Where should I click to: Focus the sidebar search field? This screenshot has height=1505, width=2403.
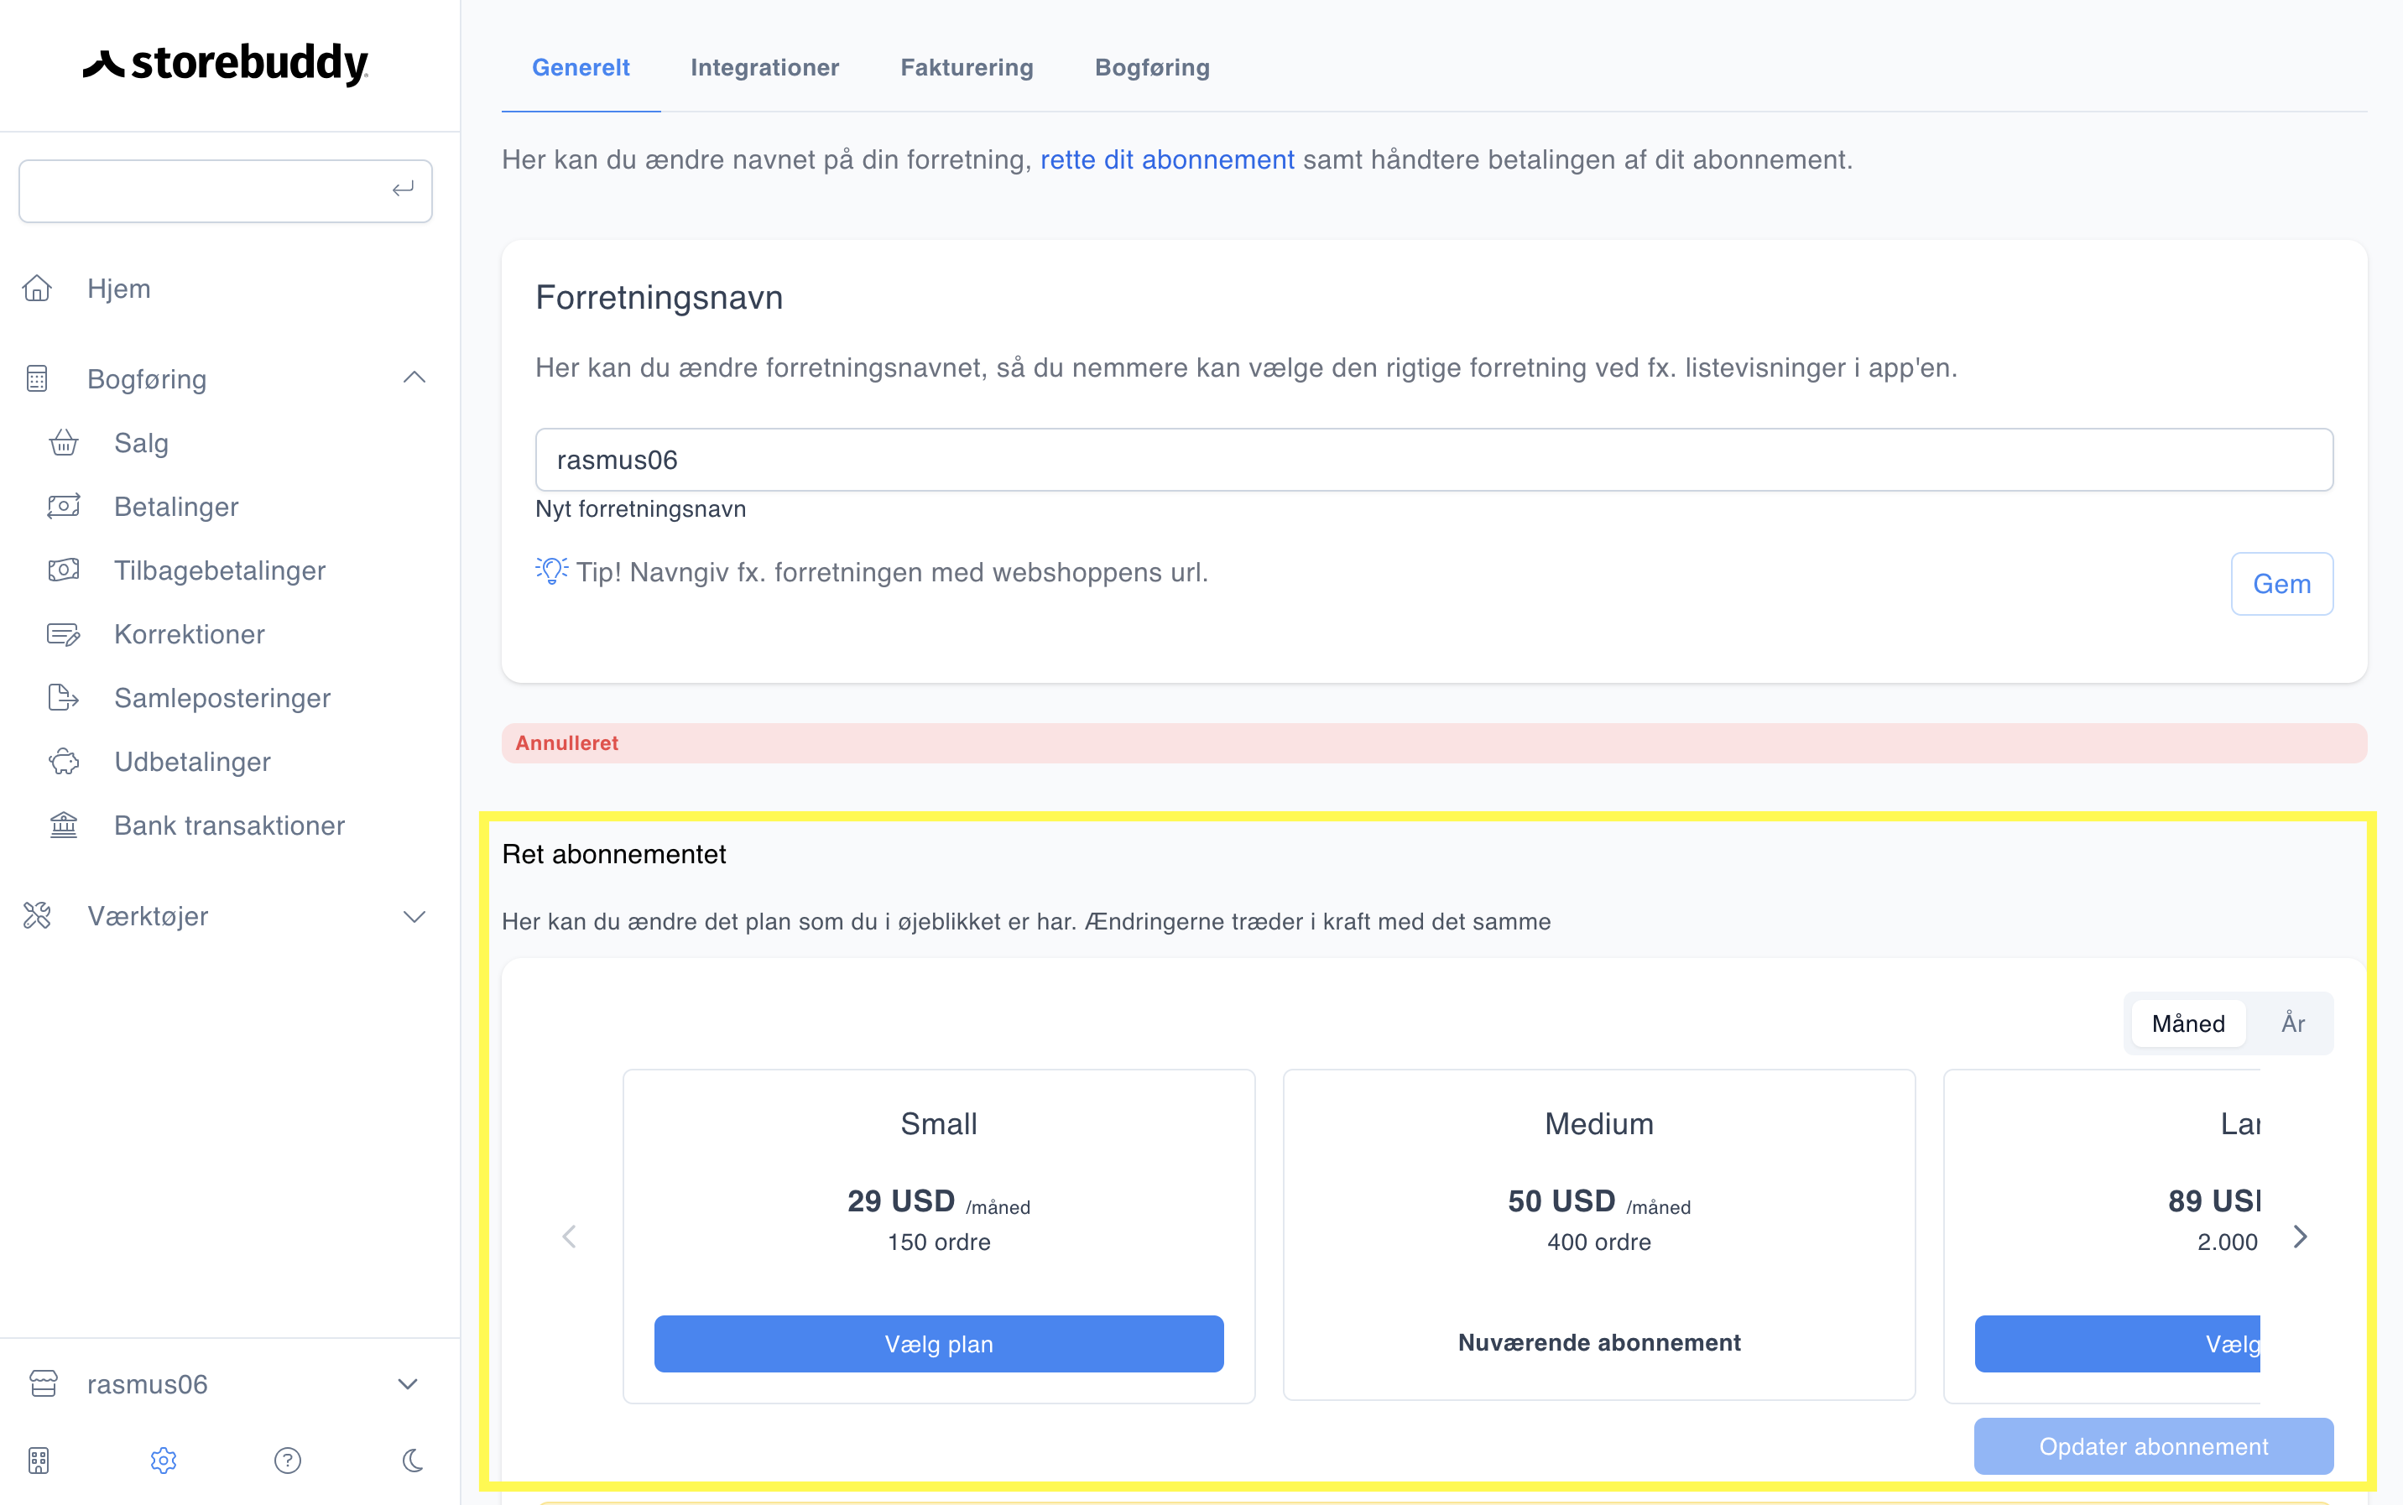(x=225, y=190)
